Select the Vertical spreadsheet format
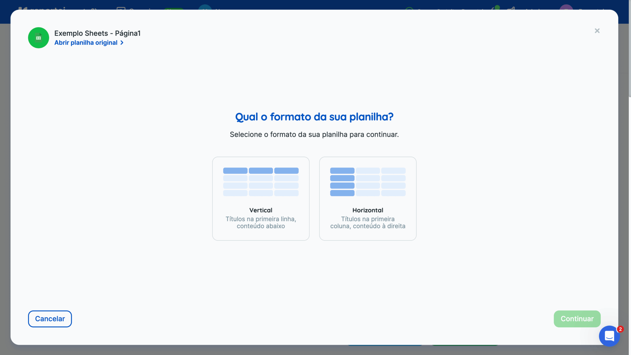This screenshot has height=355, width=631. click(260, 198)
